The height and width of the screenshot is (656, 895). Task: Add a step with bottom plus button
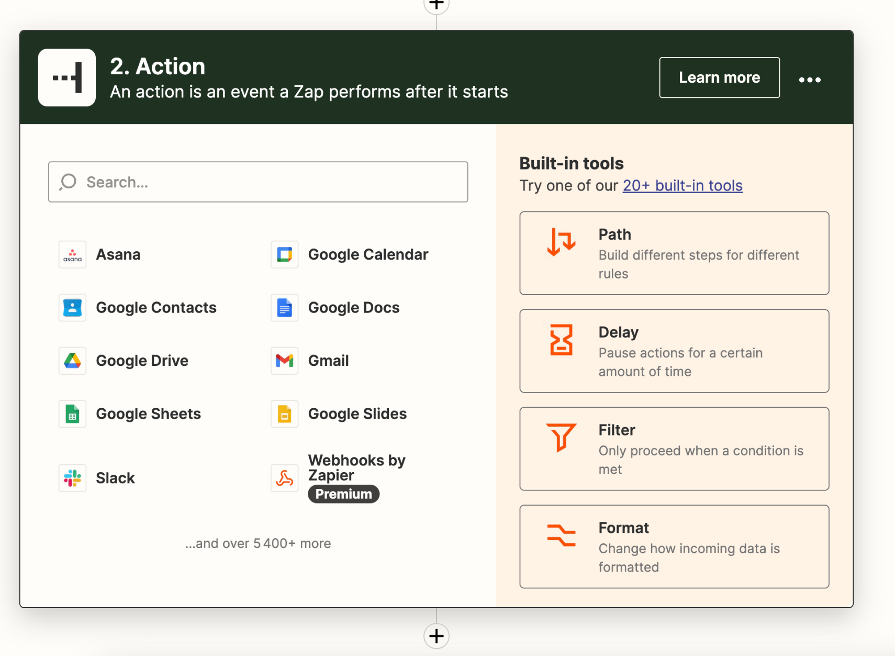[x=436, y=636]
